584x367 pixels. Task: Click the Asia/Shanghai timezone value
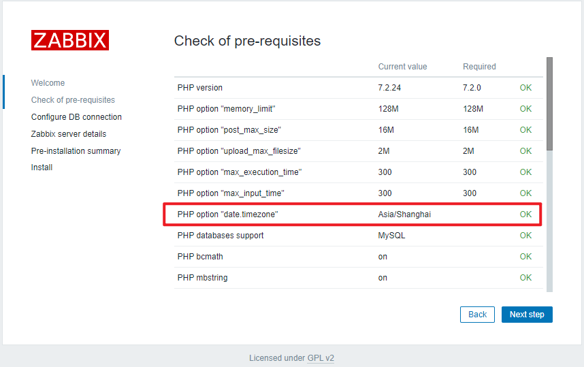point(404,214)
